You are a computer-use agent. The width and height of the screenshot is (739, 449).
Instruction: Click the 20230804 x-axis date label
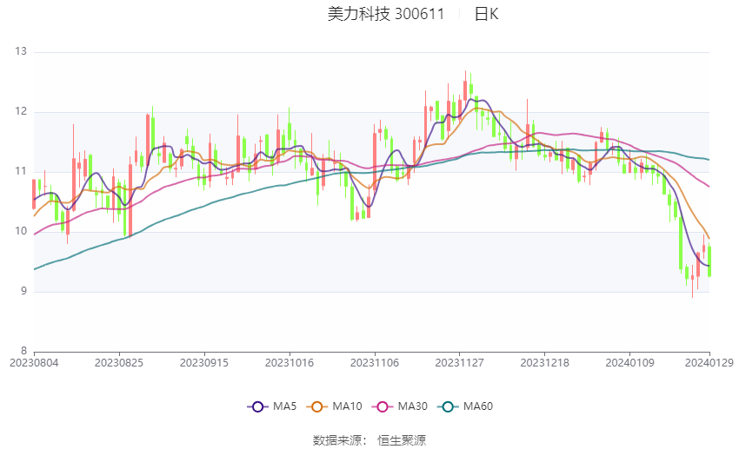point(34,363)
